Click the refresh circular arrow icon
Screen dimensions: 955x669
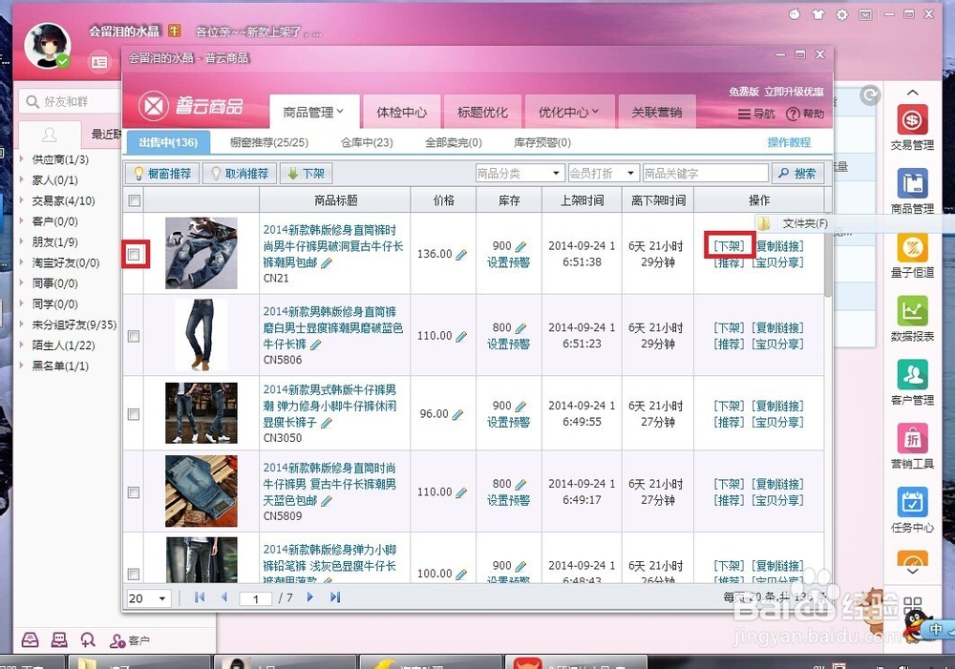[870, 94]
